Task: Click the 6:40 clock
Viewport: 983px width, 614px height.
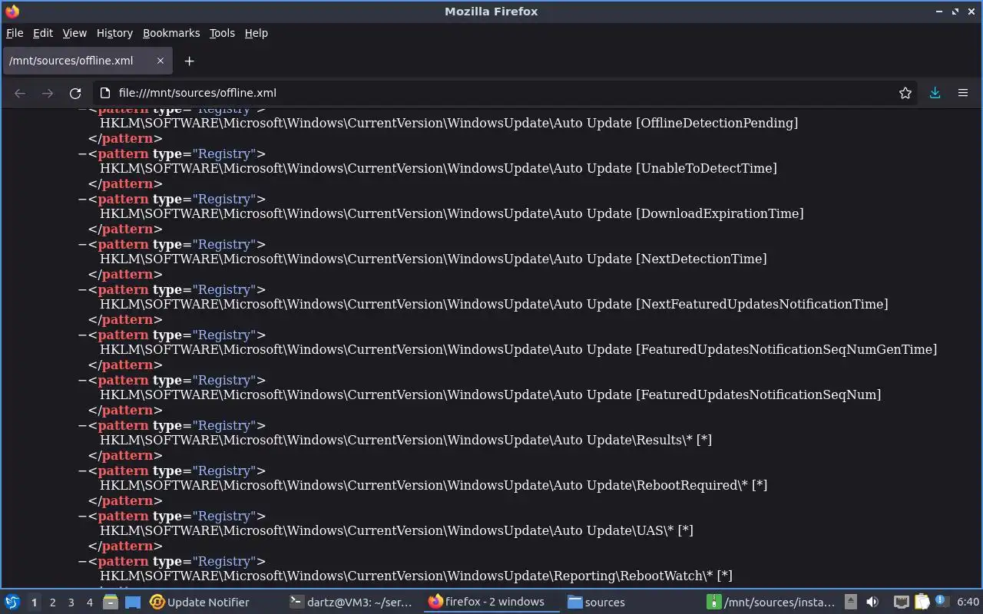Action: (968, 602)
